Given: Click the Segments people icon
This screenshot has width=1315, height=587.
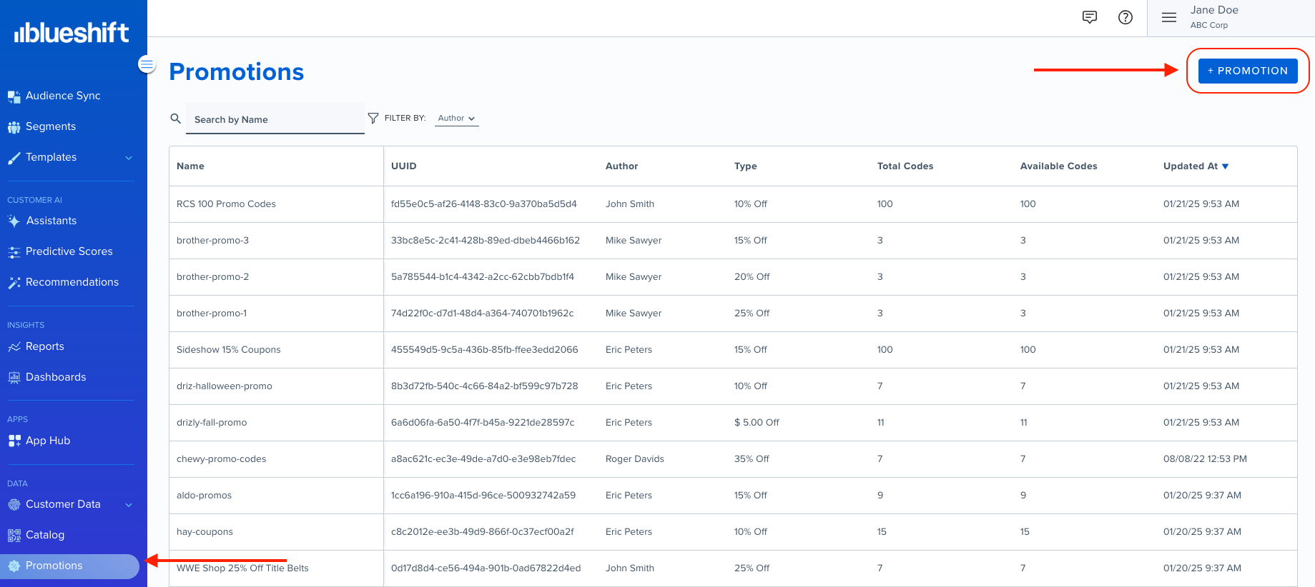Looking at the screenshot, I should [x=14, y=127].
